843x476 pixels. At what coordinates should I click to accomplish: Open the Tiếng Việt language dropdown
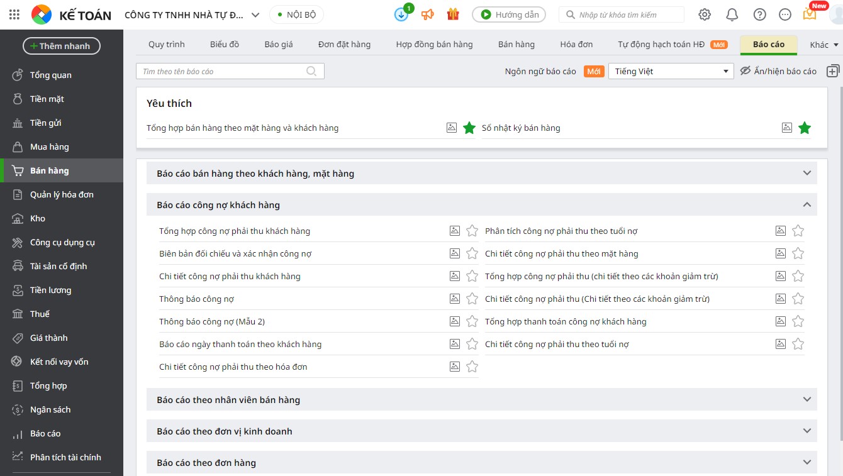click(671, 71)
